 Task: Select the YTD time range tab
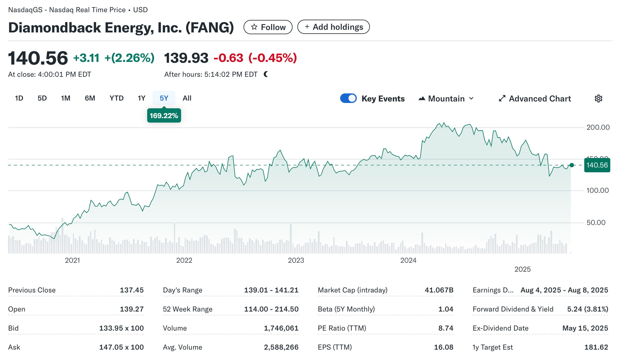click(x=116, y=98)
